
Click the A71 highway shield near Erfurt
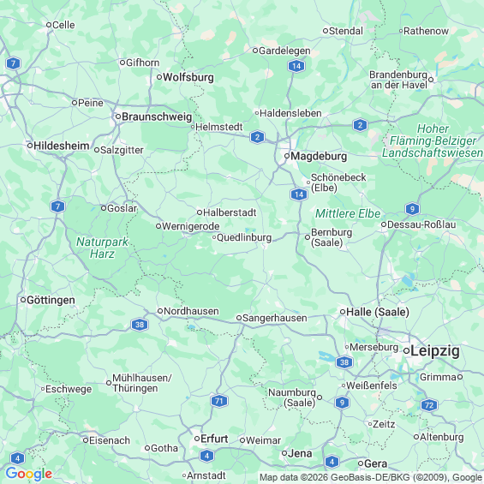[x=219, y=401]
